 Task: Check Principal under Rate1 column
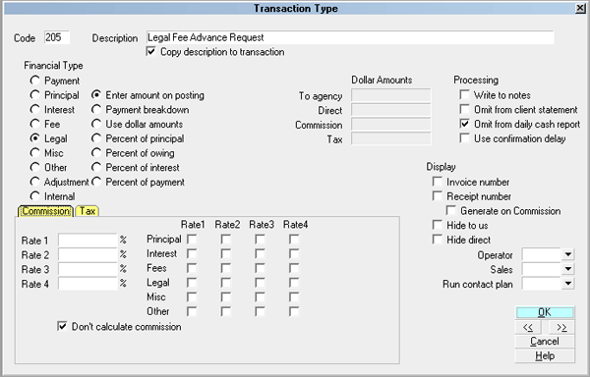coord(192,240)
